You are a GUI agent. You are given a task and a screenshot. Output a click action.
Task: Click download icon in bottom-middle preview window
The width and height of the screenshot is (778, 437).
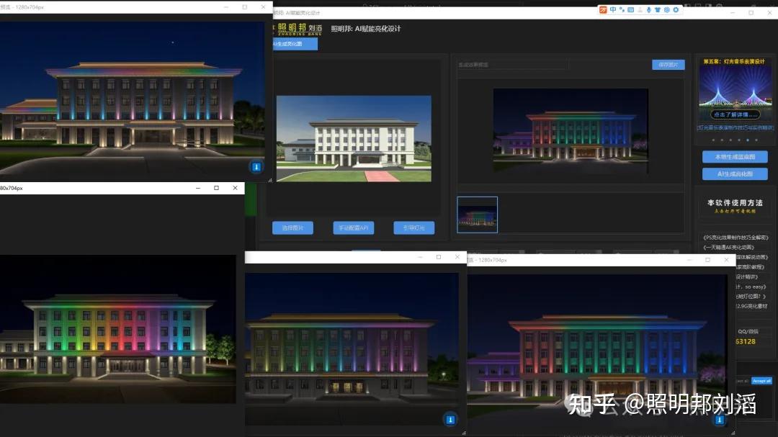(x=450, y=420)
